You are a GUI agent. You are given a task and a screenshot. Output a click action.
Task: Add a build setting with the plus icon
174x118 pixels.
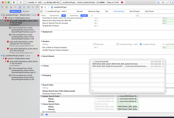click(92, 16)
